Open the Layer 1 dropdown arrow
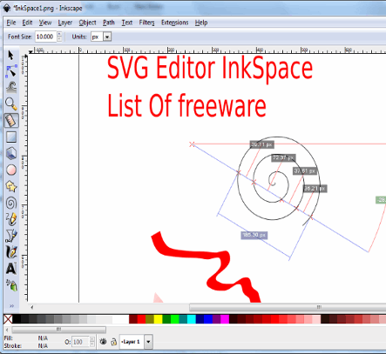 148,342
